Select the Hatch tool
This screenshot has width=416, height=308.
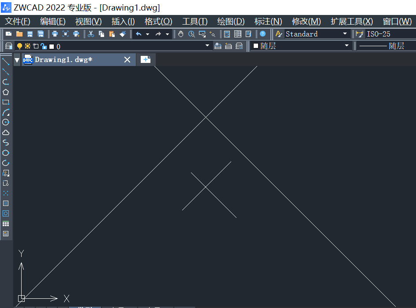click(x=6, y=203)
